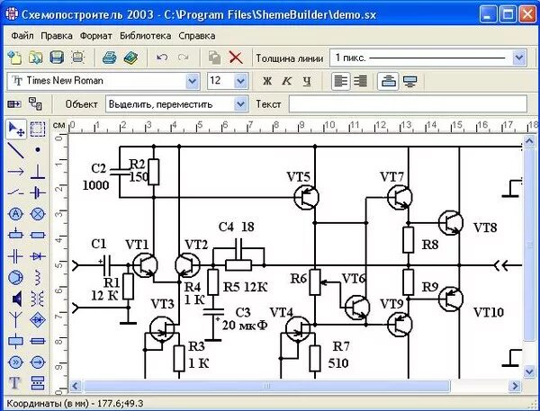This screenshot has height=411, width=540.
Task: Click the save diskette icon
Action: pos(57,58)
